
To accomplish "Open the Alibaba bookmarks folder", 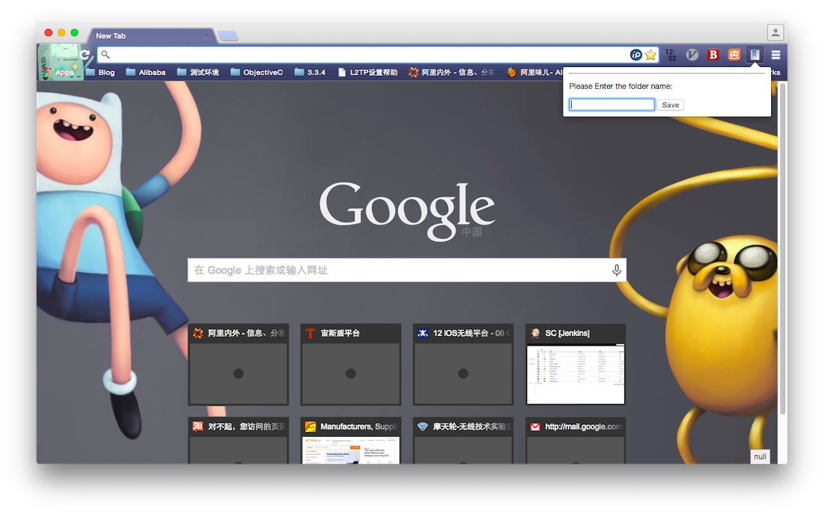I will (145, 73).
